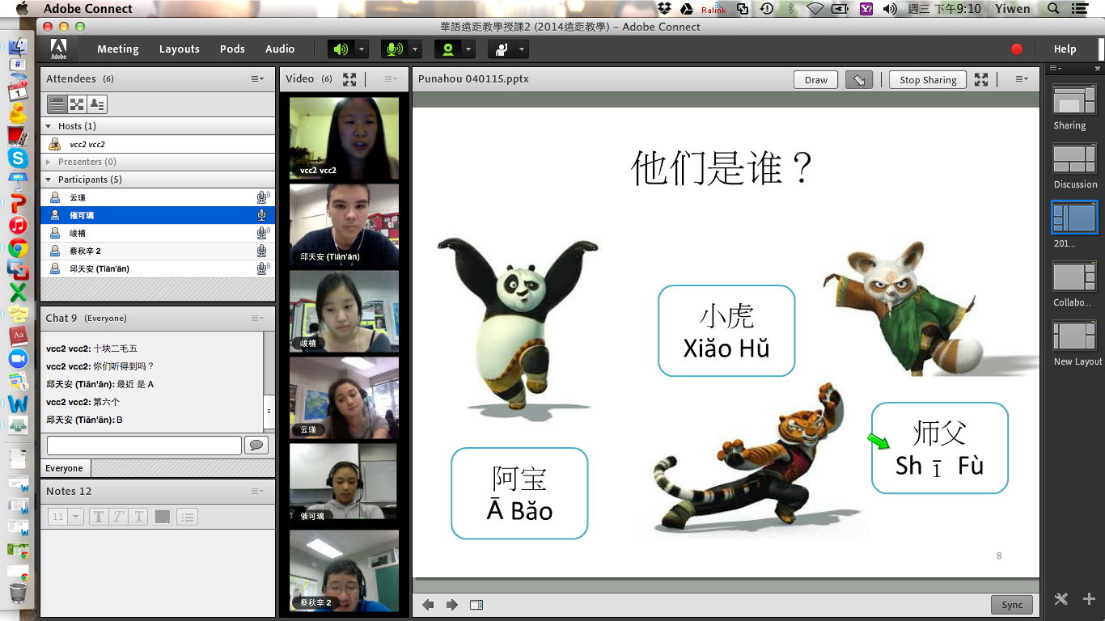The height and width of the screenshot is (621, 1105).
Task: Select participant 云瑾 in attendee list
Action: coord(158,197)
